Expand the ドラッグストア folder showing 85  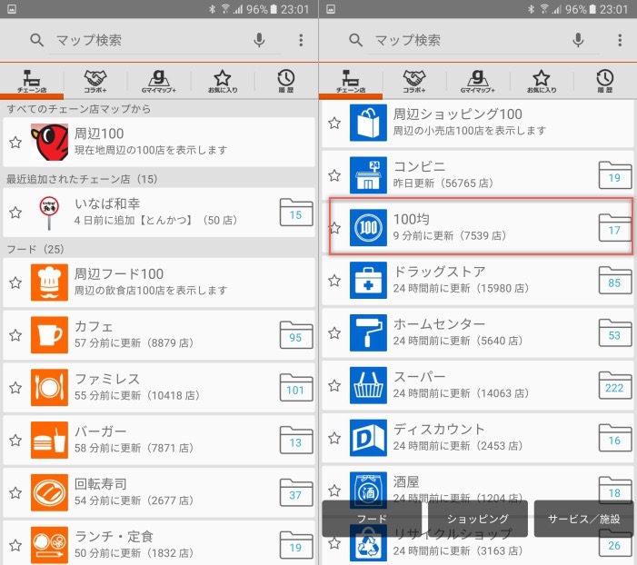615,281
